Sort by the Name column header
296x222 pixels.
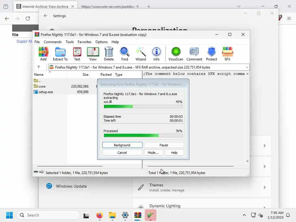pos(50,75)
